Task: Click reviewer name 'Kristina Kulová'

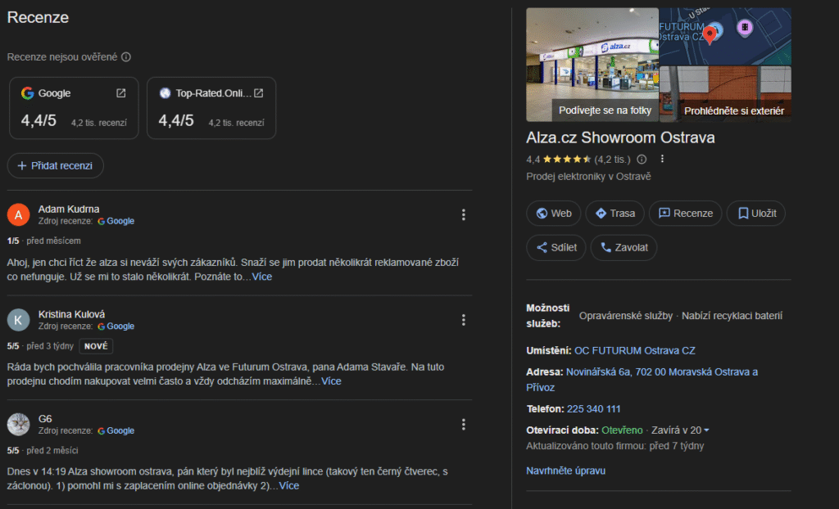Action: tap(72, 314)
